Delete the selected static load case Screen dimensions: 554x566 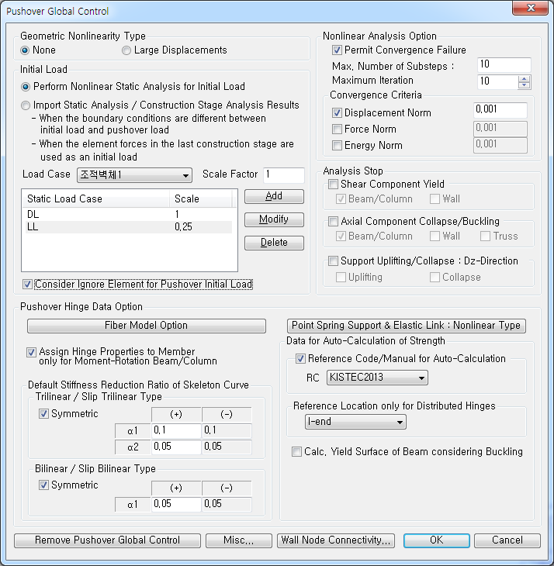274,243
